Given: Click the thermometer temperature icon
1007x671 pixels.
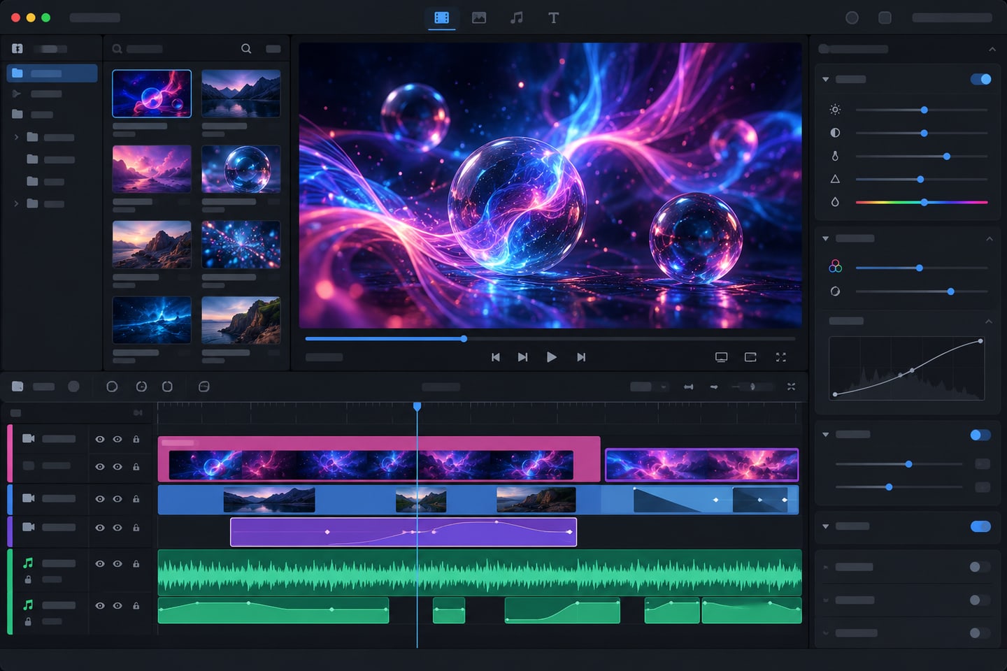Looking at the screenshot, I should pyautogui.click(x=835, y=156).
